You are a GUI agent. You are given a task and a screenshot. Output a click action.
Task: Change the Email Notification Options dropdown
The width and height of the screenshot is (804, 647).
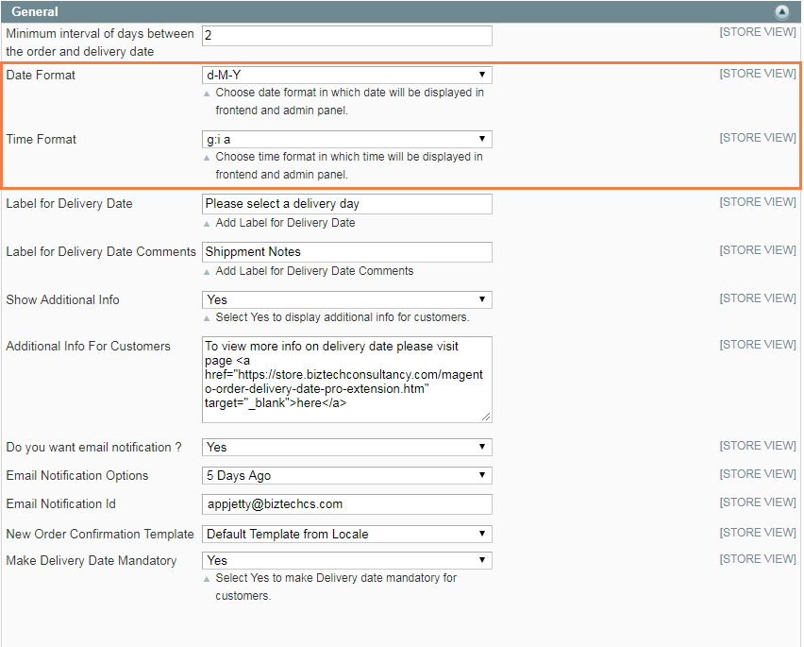click(346, 476)
